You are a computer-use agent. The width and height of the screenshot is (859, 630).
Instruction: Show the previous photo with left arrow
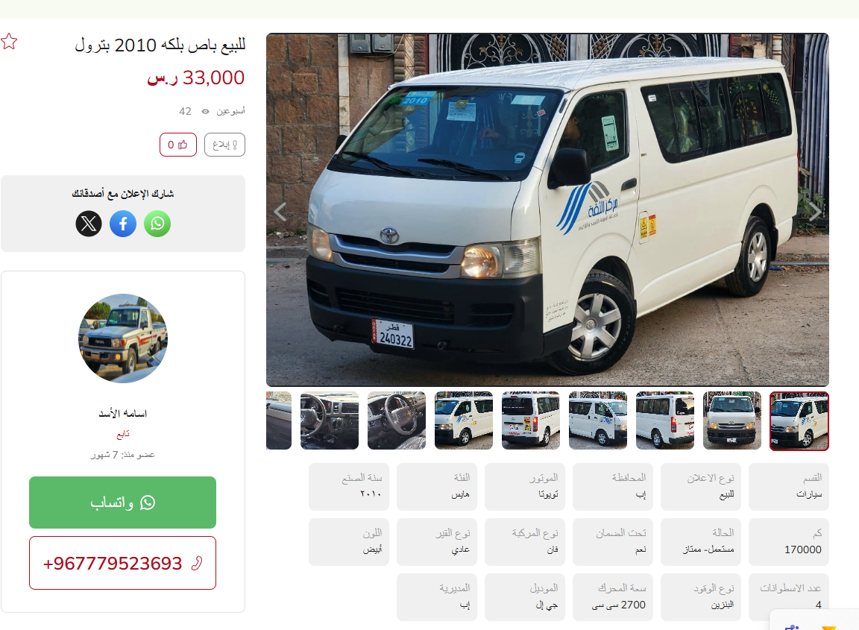(x=280, y=211)
